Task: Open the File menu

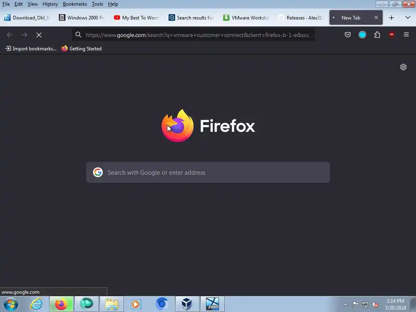Action: click(6, 4)
